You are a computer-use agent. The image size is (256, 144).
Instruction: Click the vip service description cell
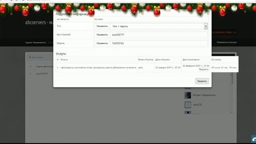click(x=98, y=68)
